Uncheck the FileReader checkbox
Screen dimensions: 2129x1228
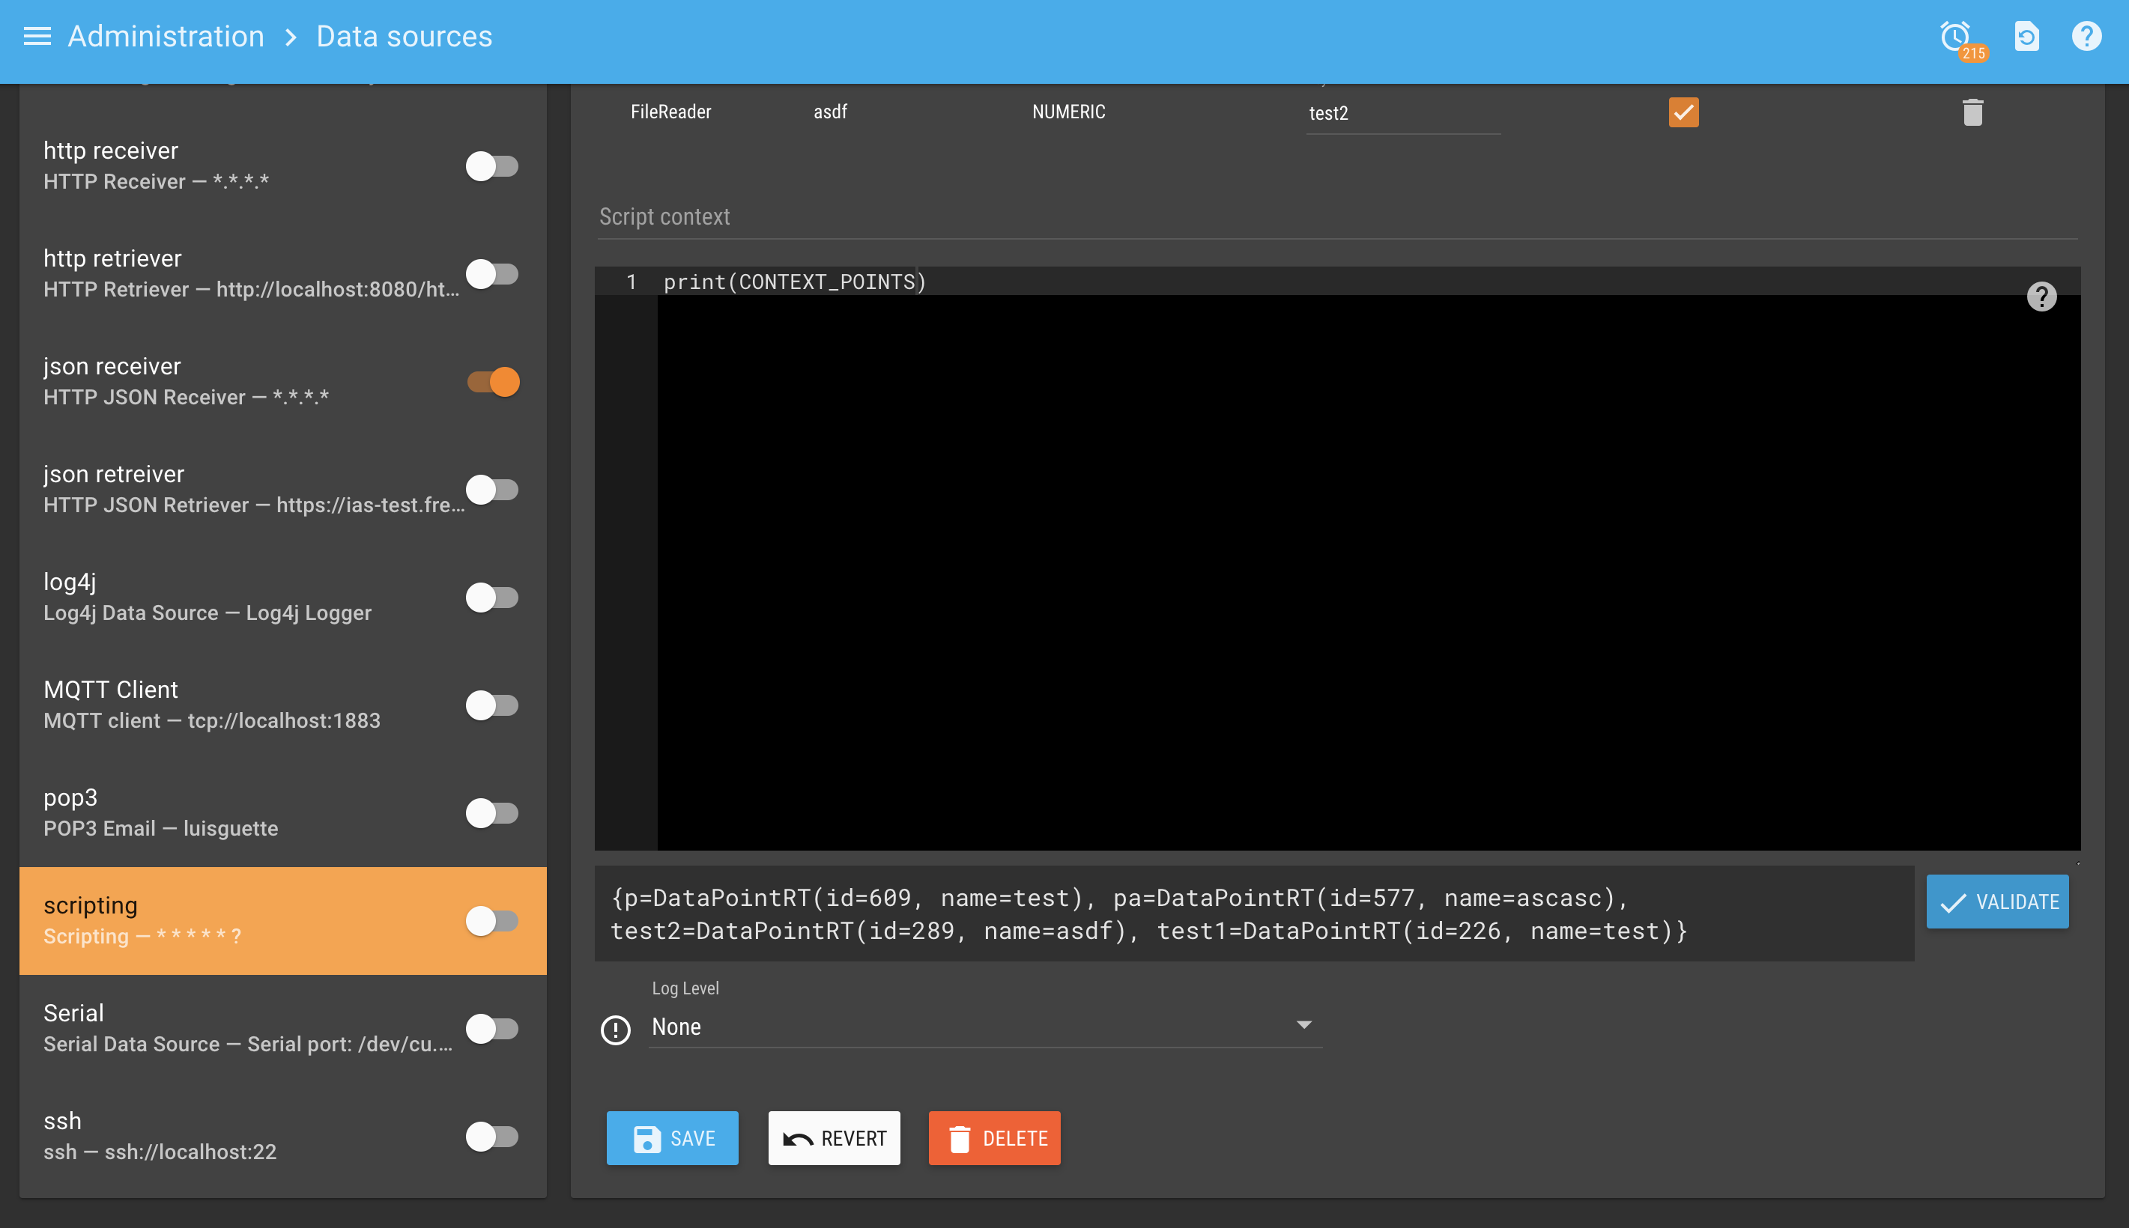pyautogui.click(x=1683, y=112)
